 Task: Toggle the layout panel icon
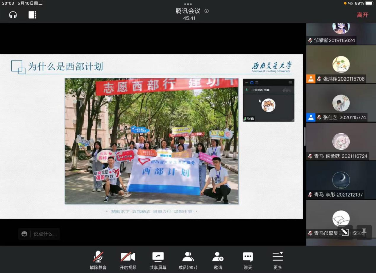point(32,15)
